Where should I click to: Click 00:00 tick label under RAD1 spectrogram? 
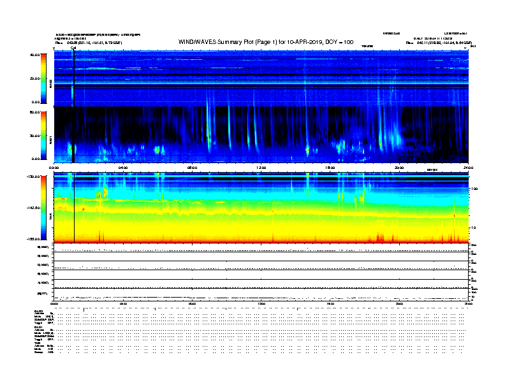[x=54, y=168]
